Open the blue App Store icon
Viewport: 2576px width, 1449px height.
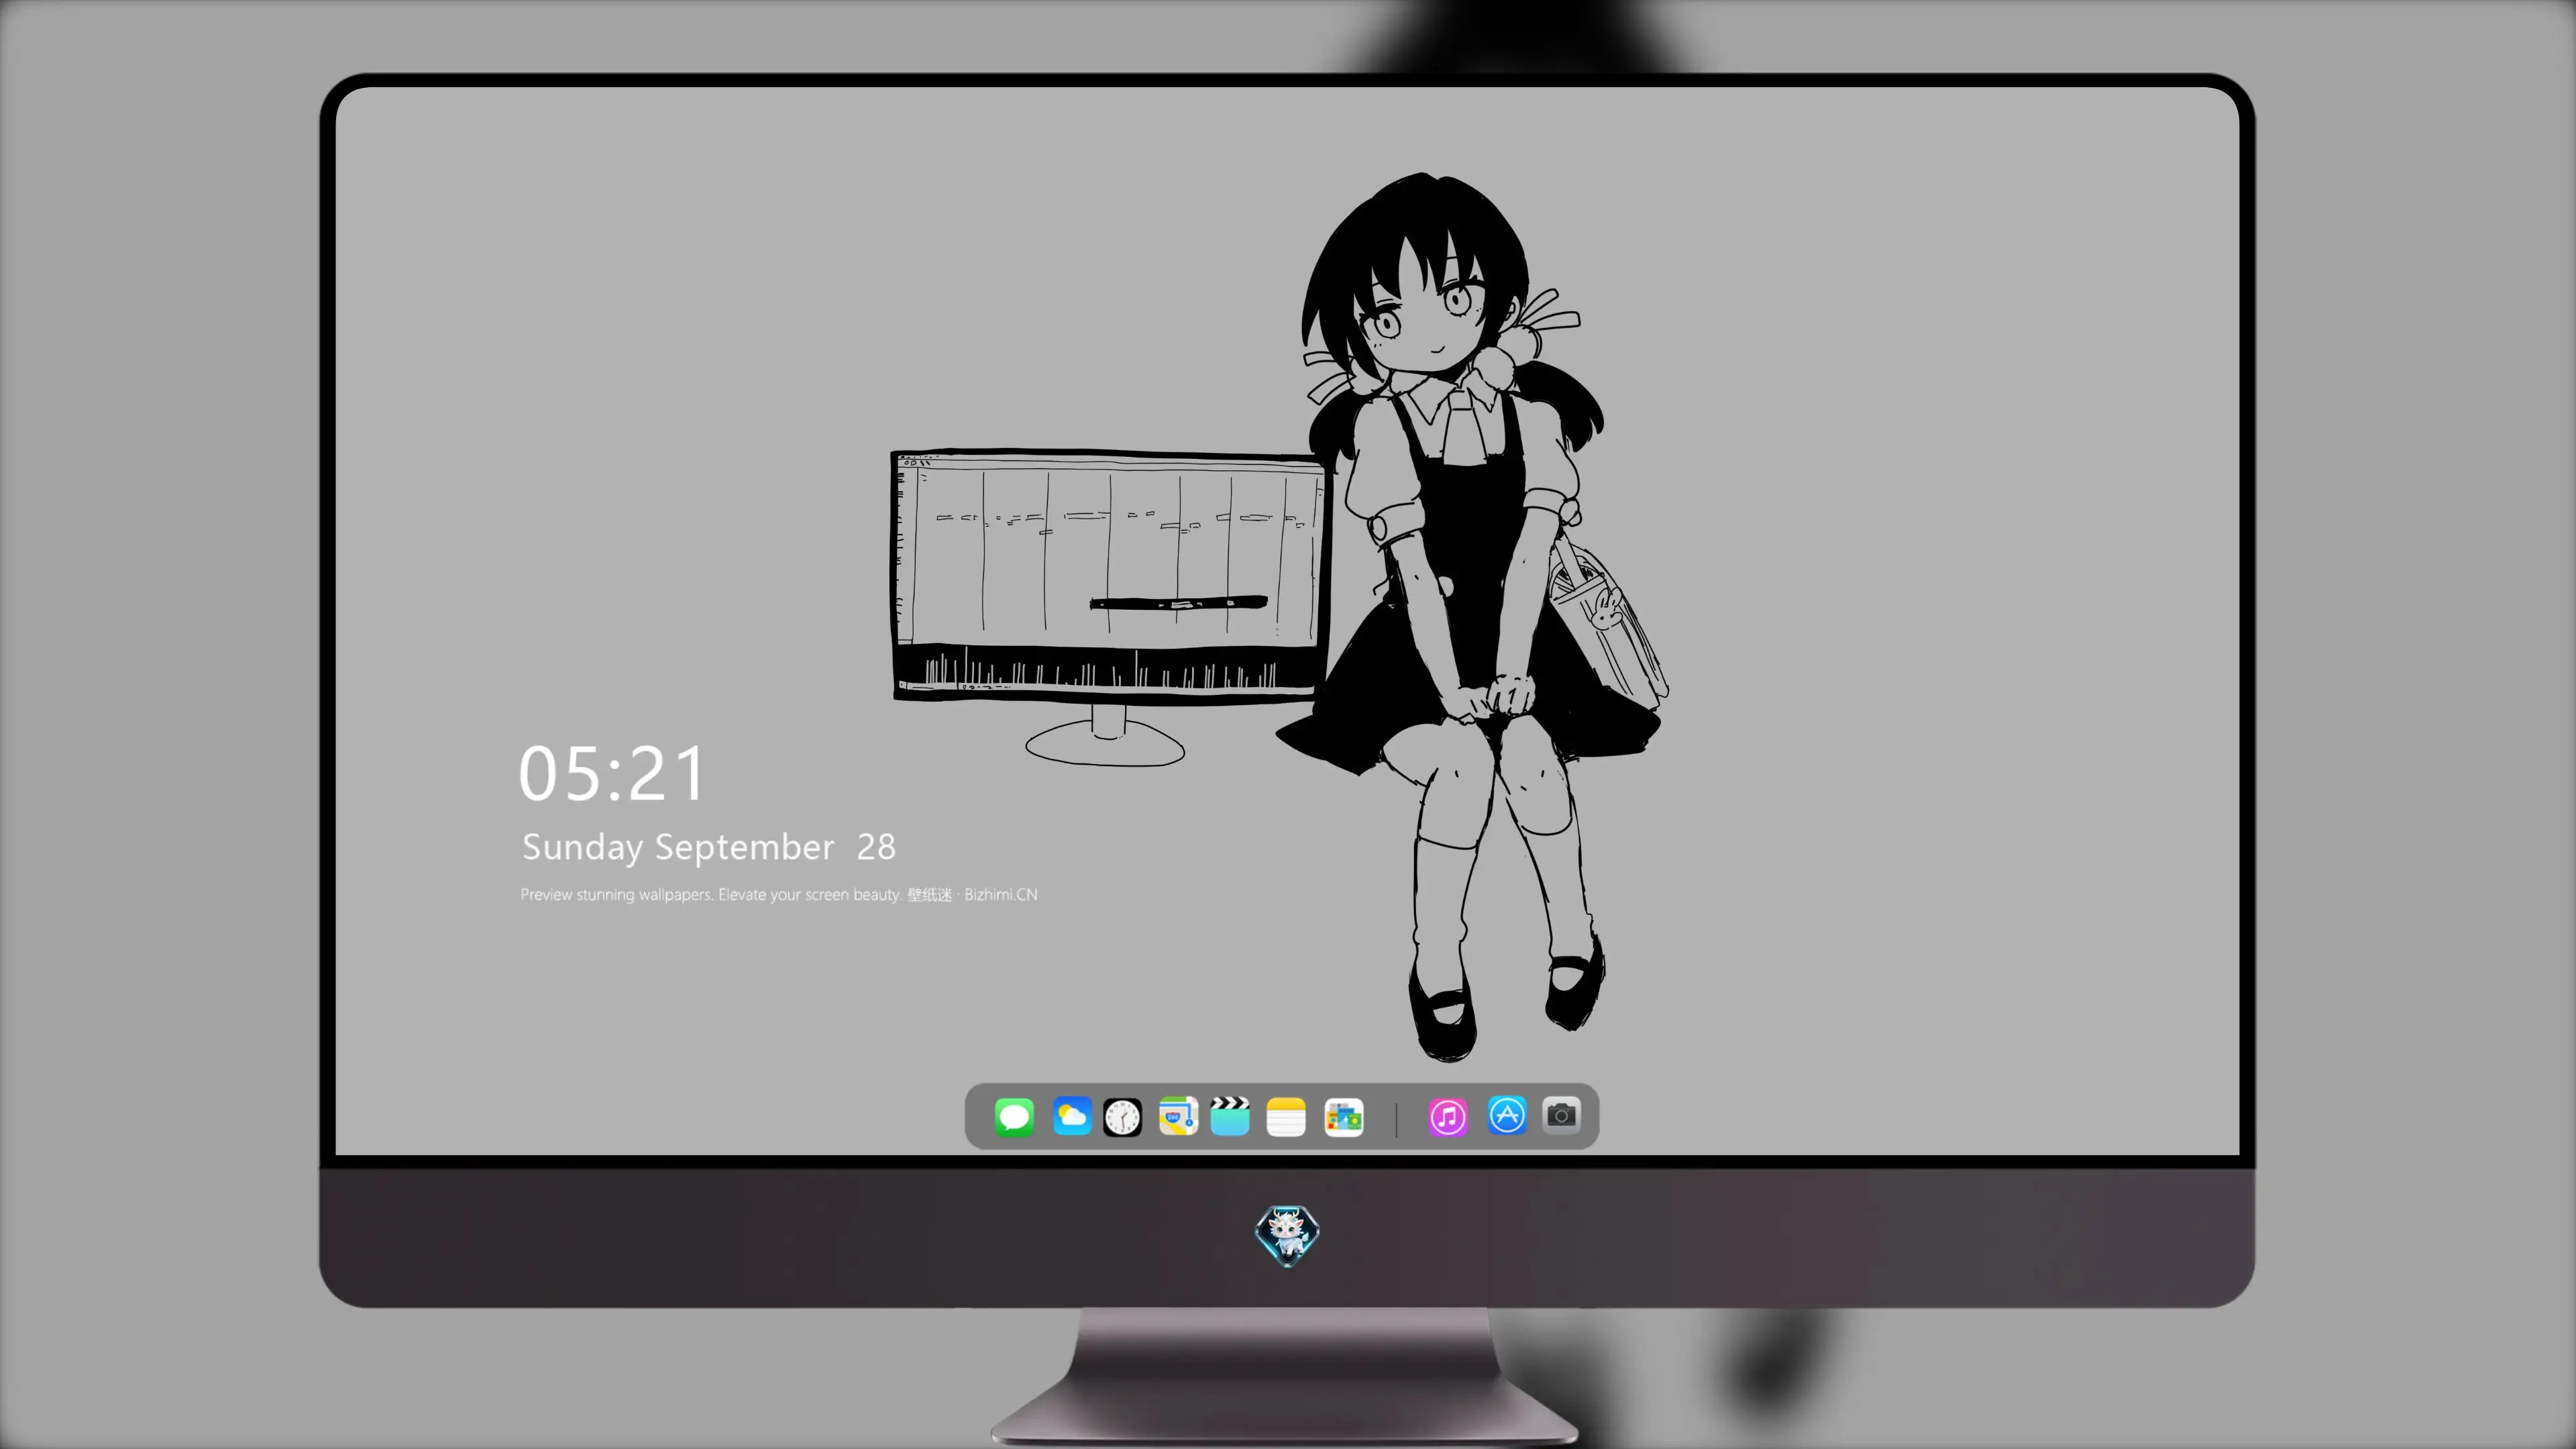[1507, 1115]
